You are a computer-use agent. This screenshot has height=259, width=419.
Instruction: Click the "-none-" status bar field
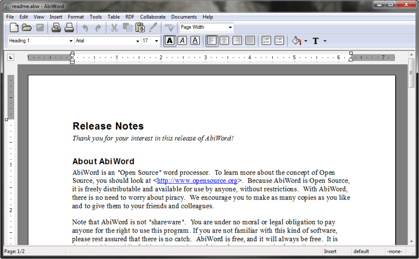click(394, 251)
